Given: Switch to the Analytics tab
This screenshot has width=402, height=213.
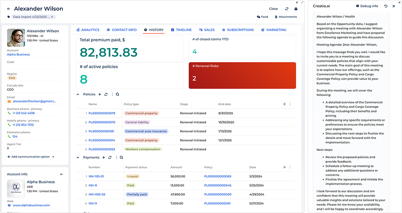Looking at the screenshot, I should (87, 30).
